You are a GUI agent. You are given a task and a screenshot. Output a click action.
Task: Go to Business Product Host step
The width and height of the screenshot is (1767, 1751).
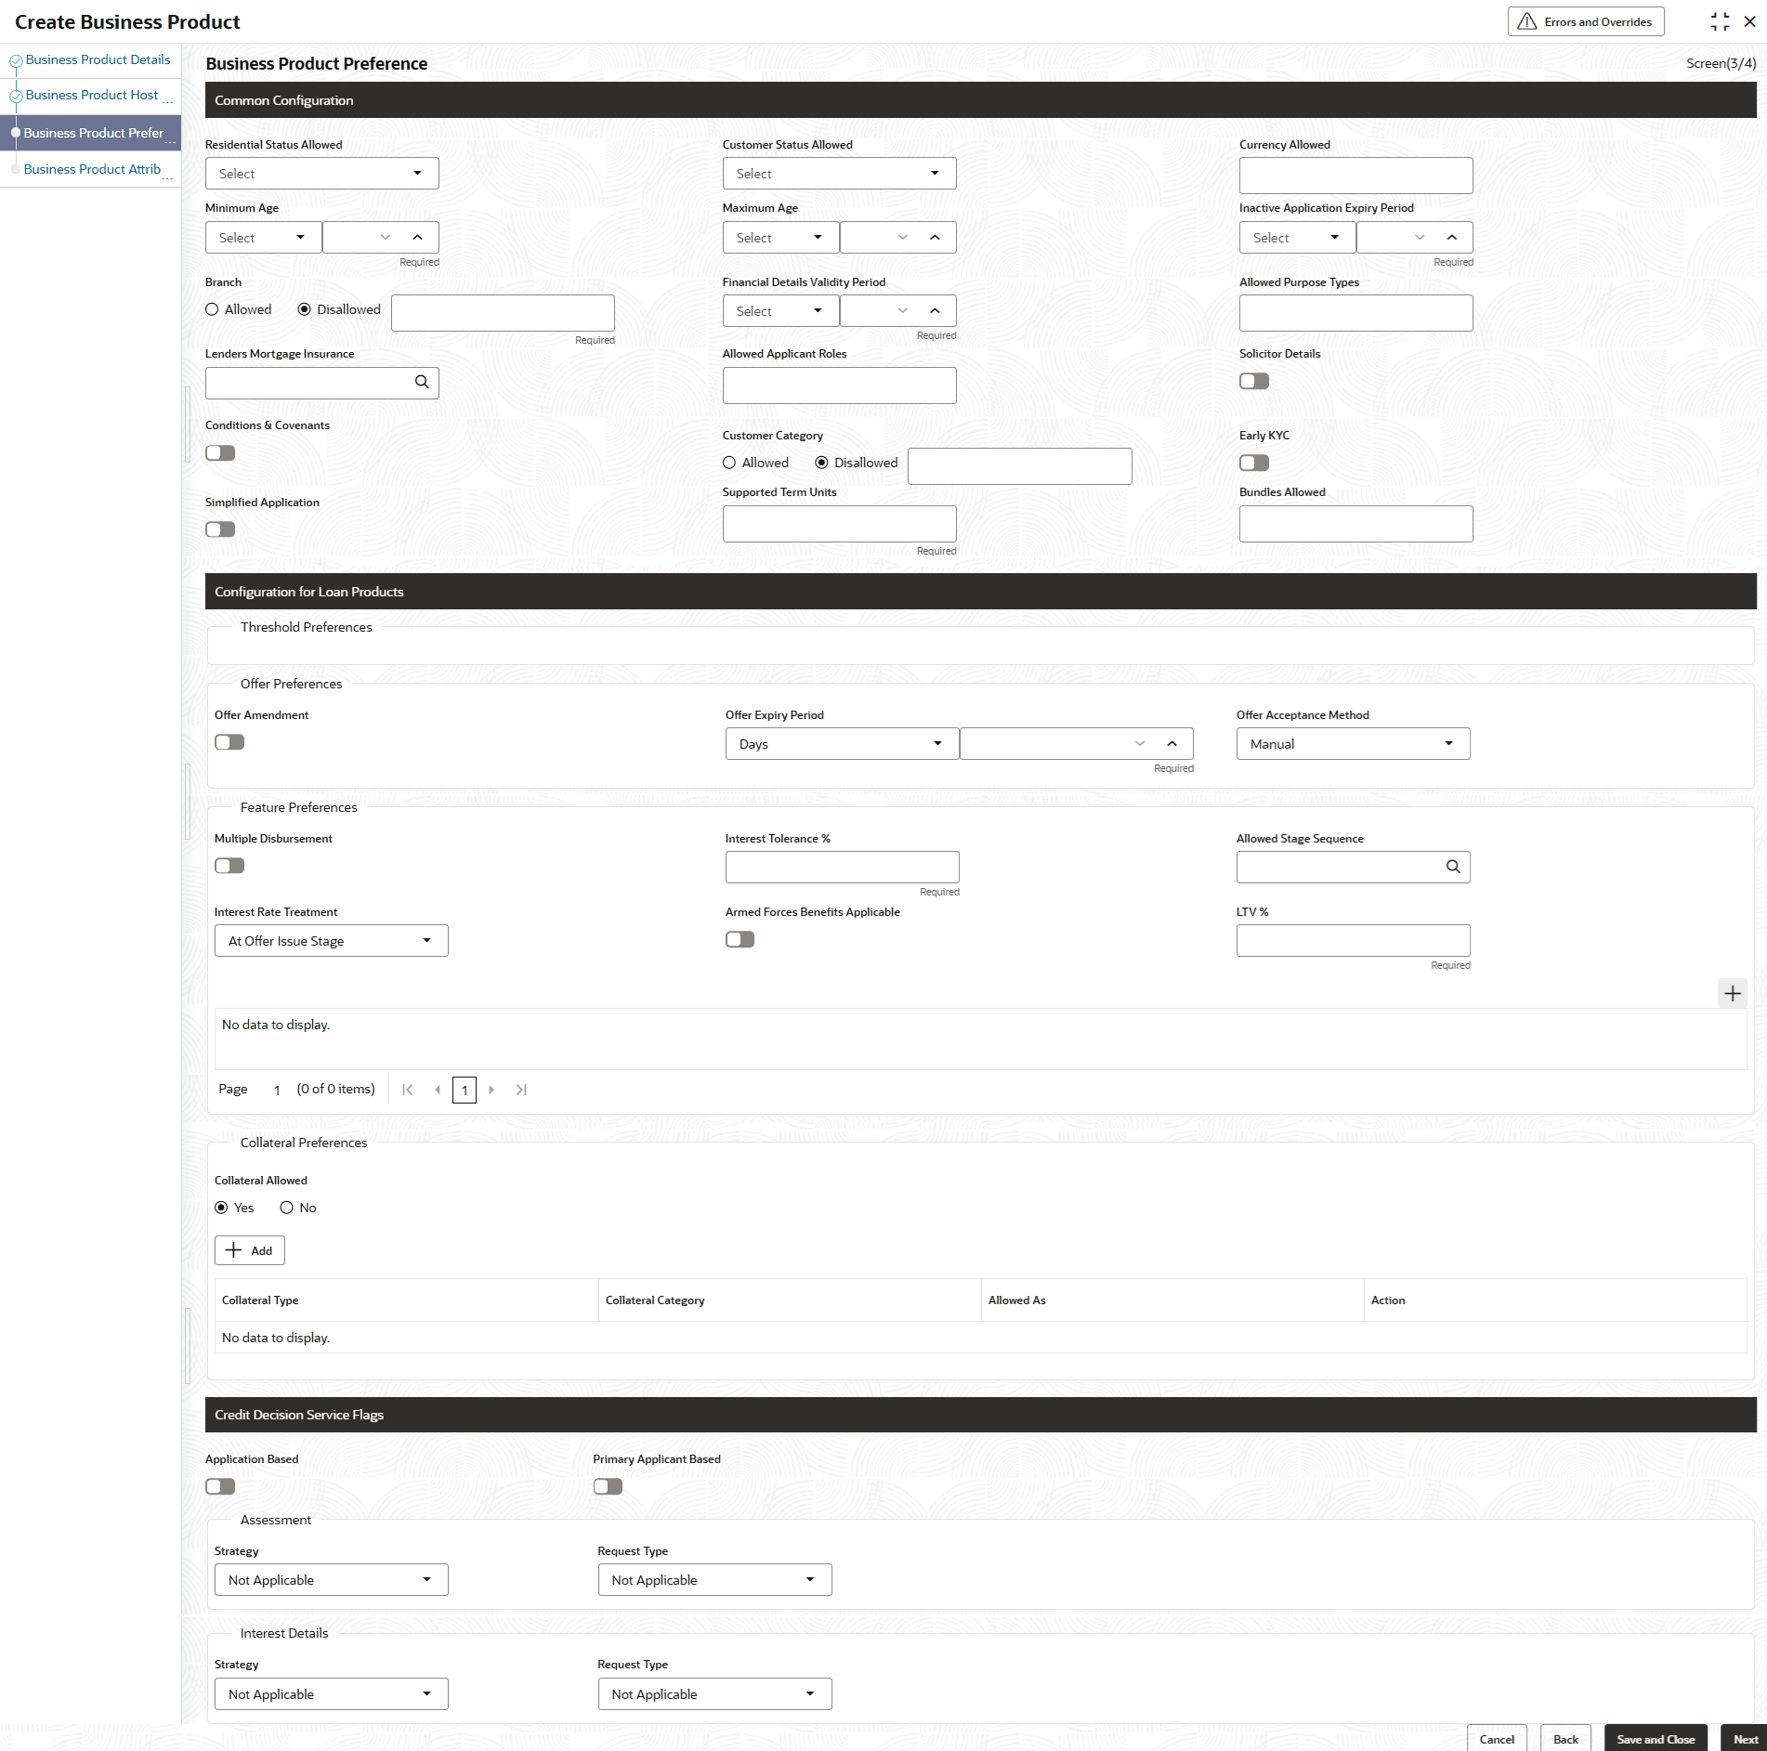(92, 95)
